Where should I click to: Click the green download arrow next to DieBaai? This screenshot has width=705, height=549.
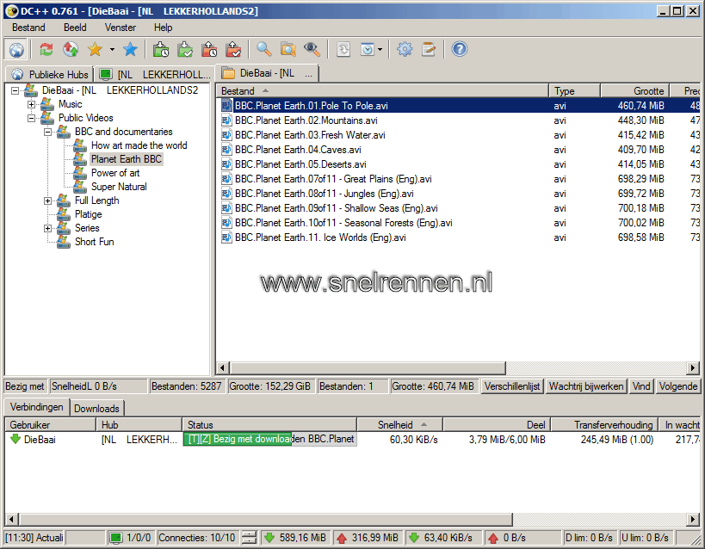15,440
